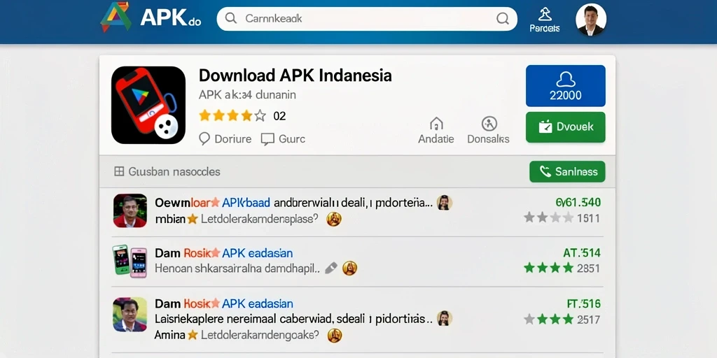Click orange star beside Amina text
The height and width of the screenshot is (358, 717).
193,335
